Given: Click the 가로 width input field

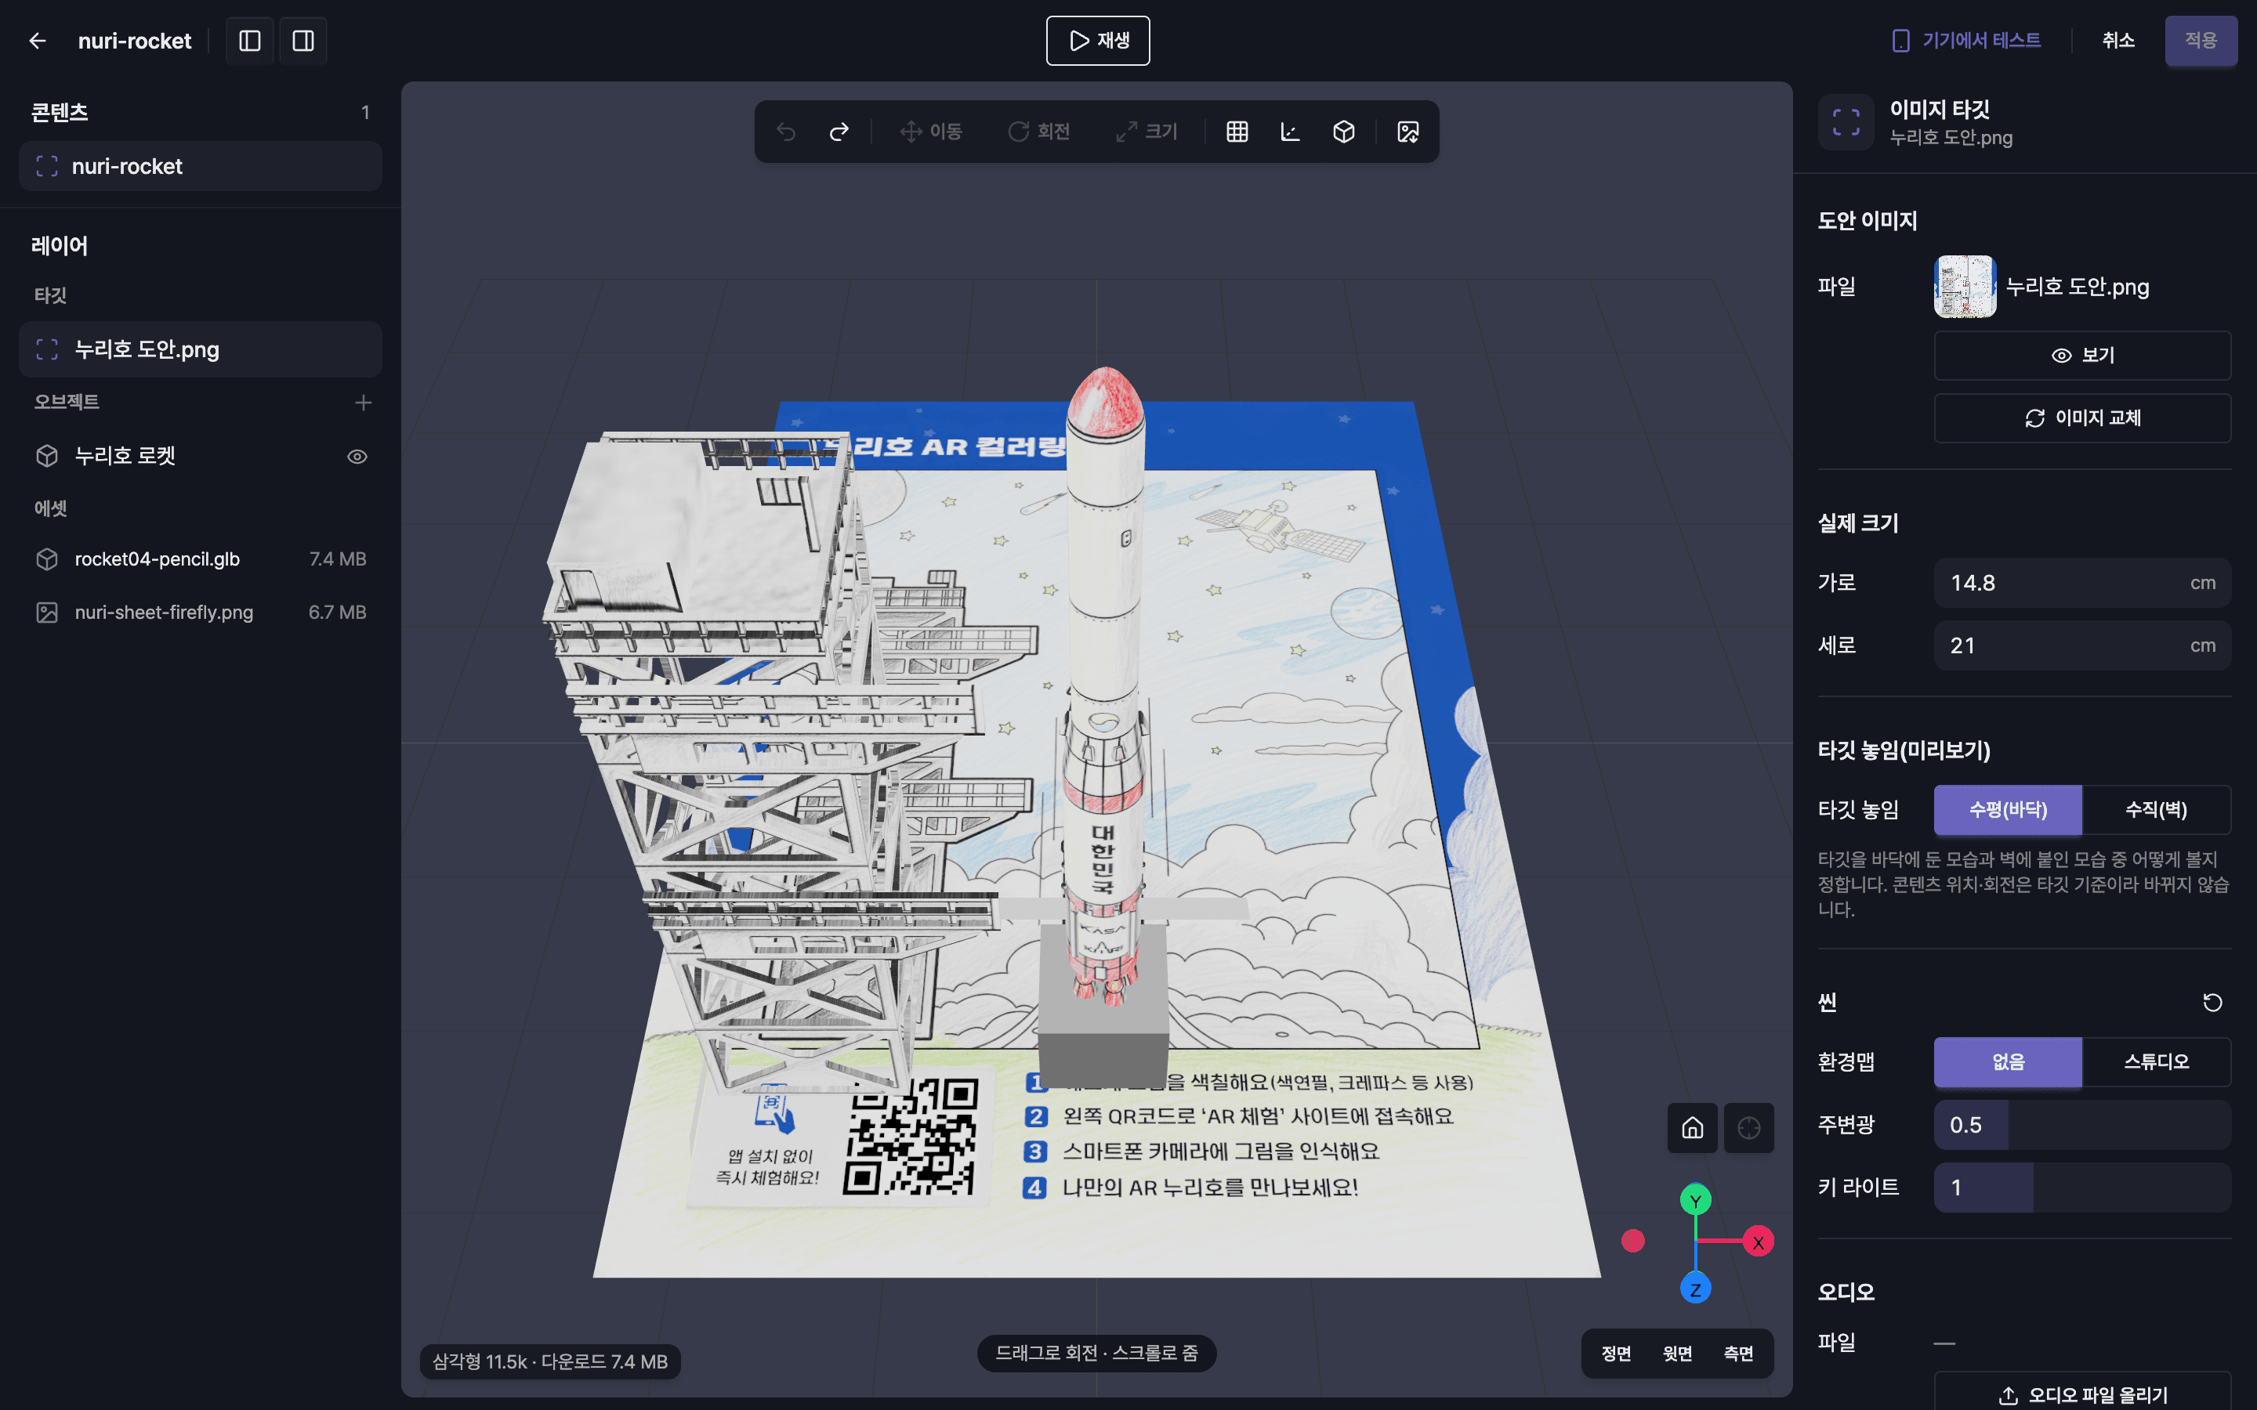Looking at the screenshot, I should (2082, 583).
